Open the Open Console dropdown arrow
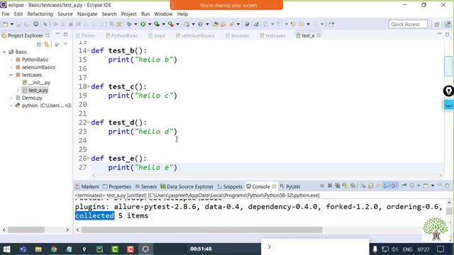Viewport: 454px width, 255px height. [x=433, y=186]
